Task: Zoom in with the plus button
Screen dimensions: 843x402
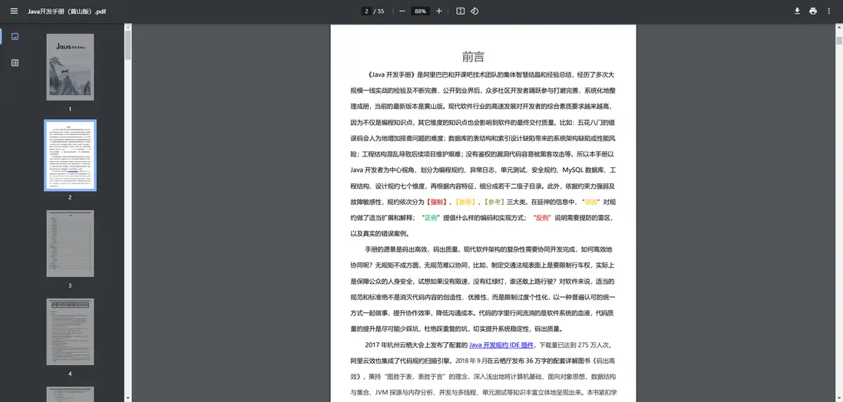Action: [x=438, y=11]
